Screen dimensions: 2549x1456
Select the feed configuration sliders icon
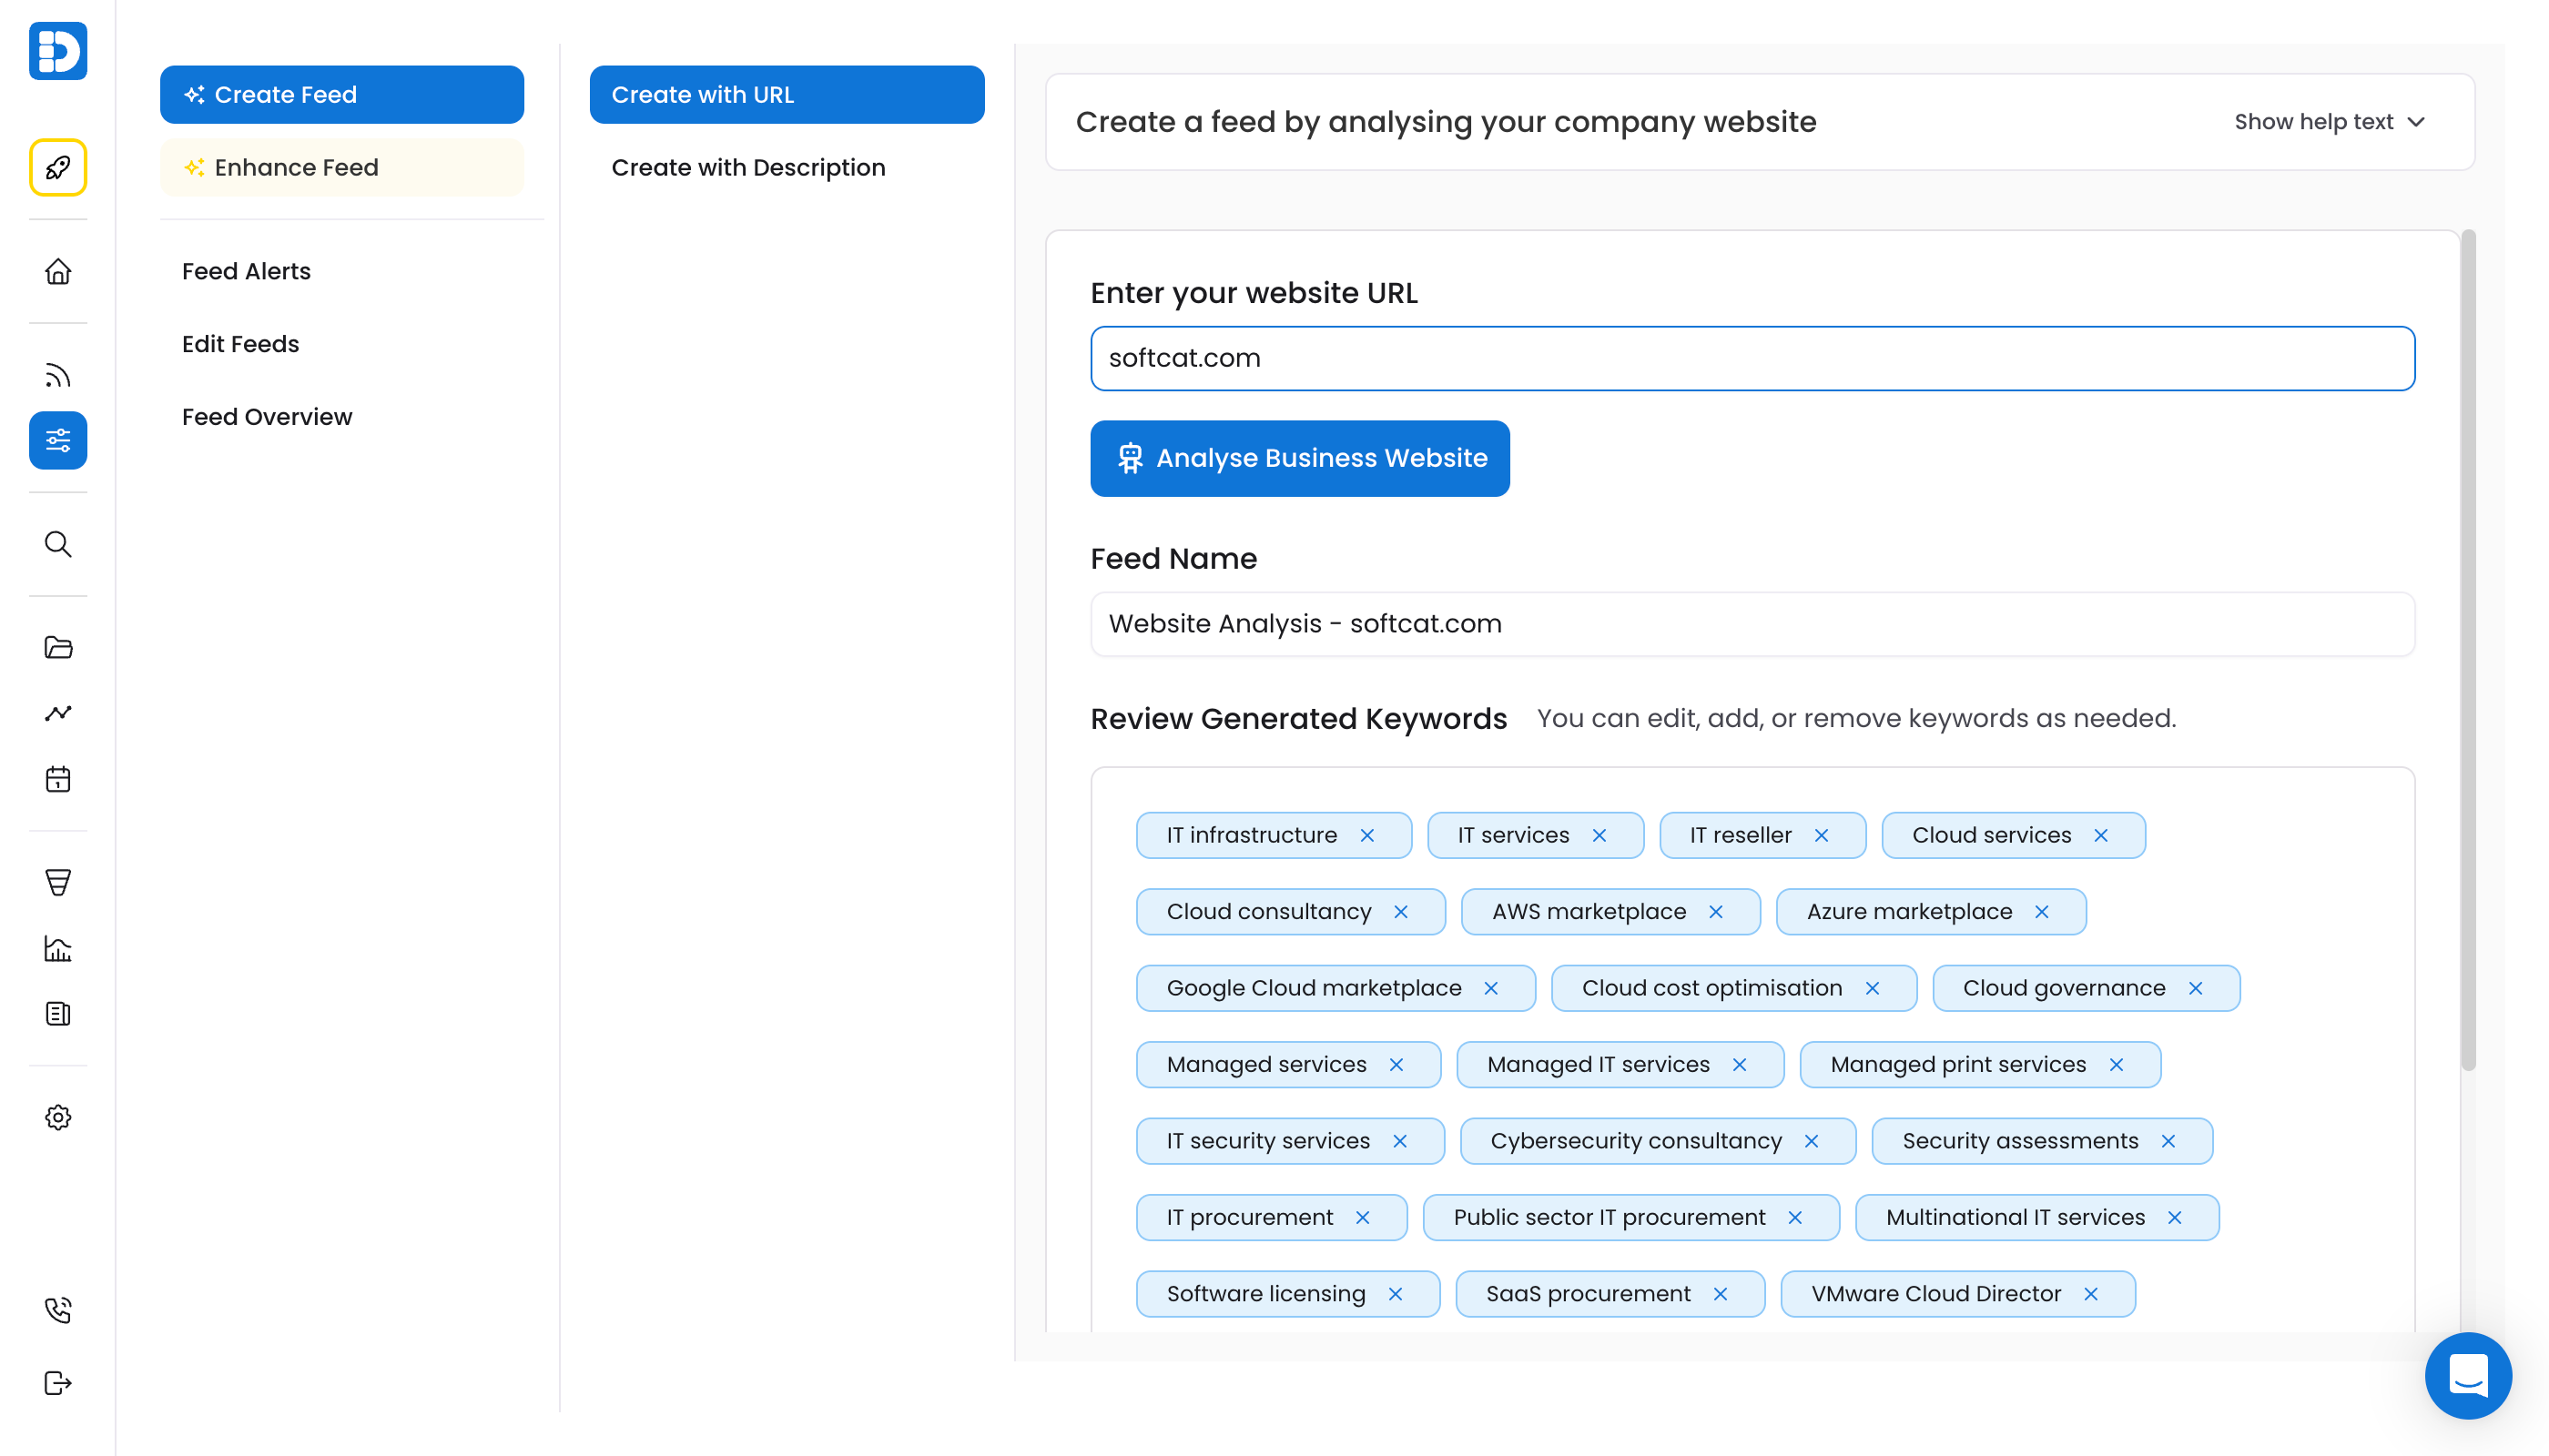(58, 440)
